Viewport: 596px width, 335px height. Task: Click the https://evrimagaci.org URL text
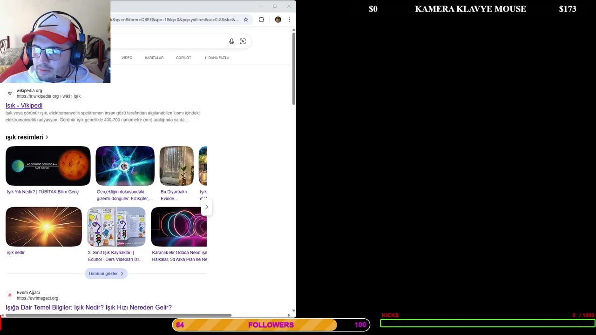[x=37, y=298]
